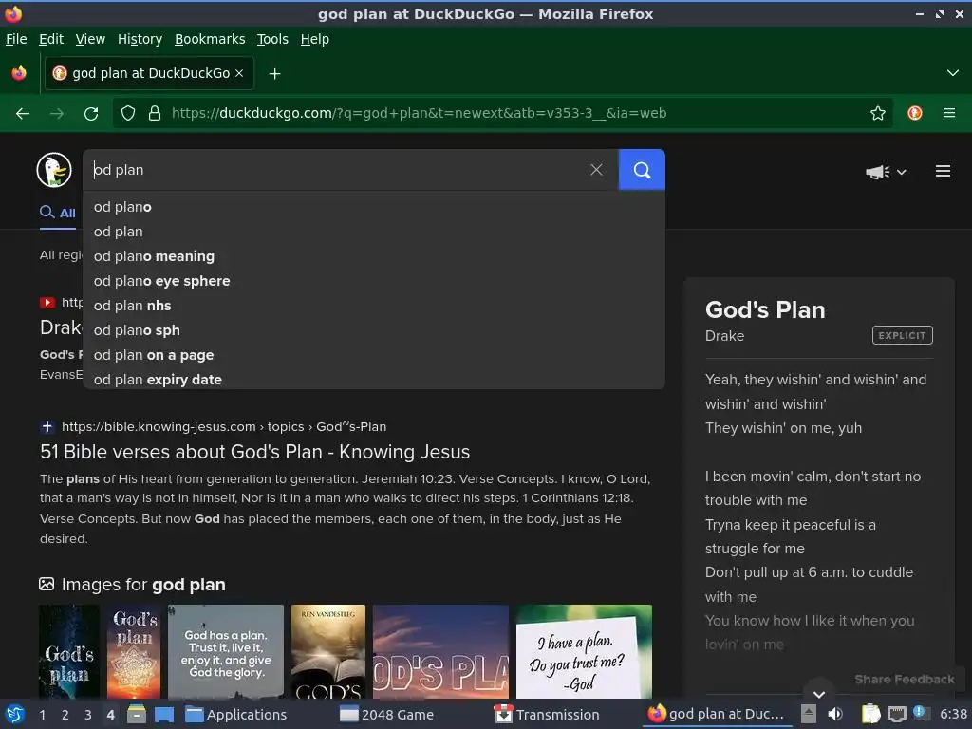Screen dimensions: 972x729
Task: Open the View menu
Action: pos(90,39)
